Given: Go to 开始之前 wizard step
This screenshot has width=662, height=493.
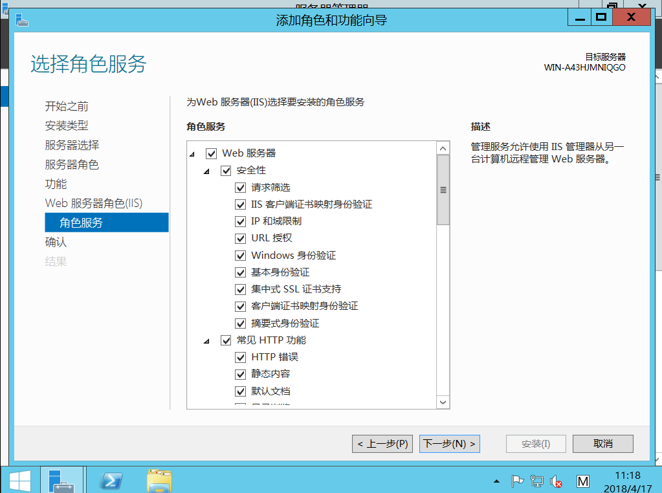Looking at the screenshot, I should [67, 106].
